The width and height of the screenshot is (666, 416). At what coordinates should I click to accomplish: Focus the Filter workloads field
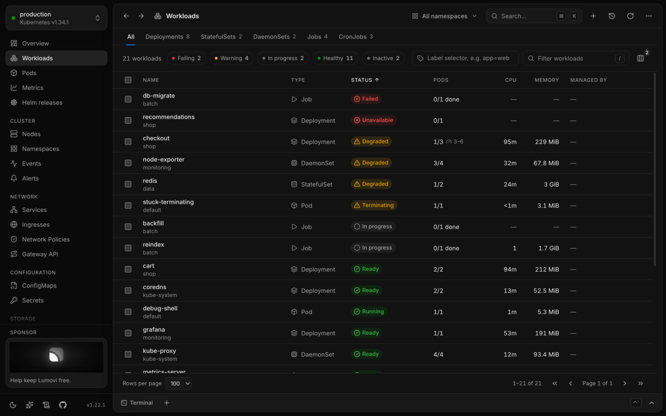point(576,58)
